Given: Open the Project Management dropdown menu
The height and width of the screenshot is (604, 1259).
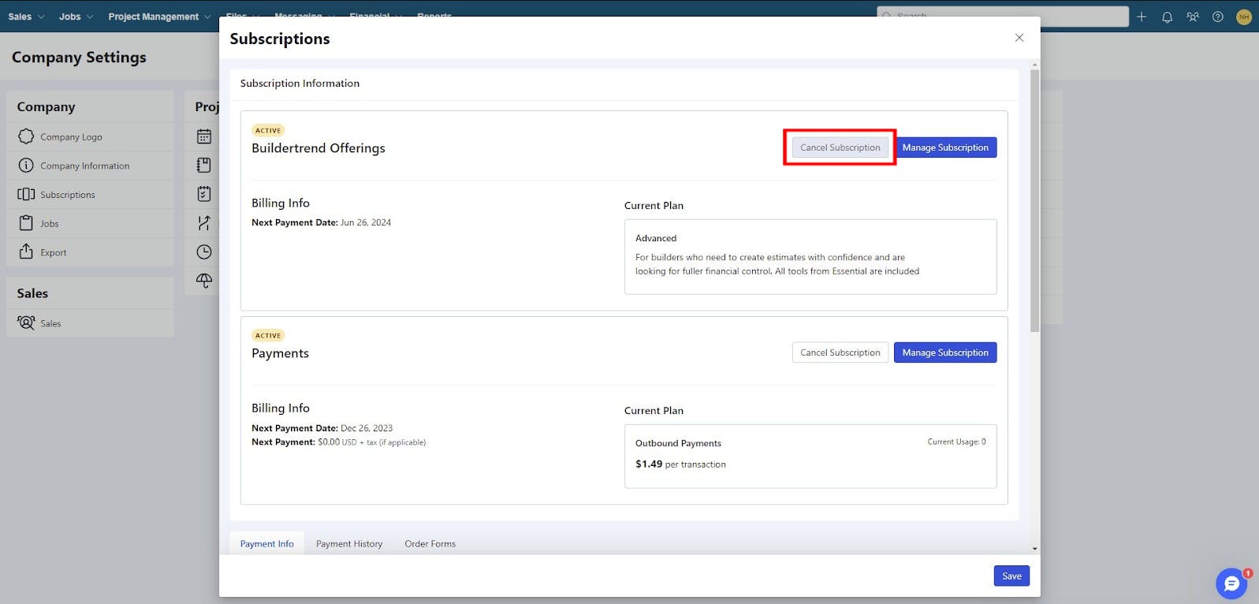Looking at the screenshot, I should pos(159,17).
